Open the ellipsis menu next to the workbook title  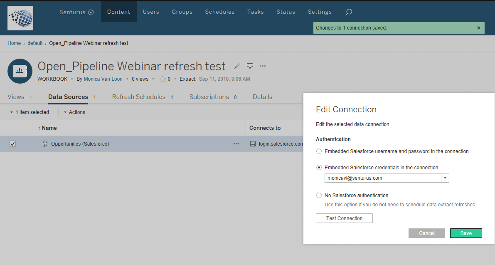(x=262, y=66)
